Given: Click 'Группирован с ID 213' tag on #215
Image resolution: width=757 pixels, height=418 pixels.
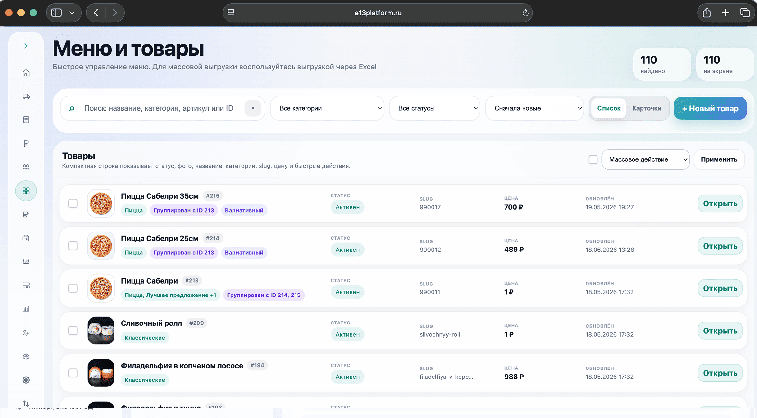Looking at the screenshot, I should pyautogui.click(x=184, y=210).
